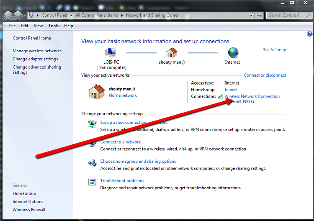
Task: Minimize the Network and Sharing Center window
Action: pos(283,3)
